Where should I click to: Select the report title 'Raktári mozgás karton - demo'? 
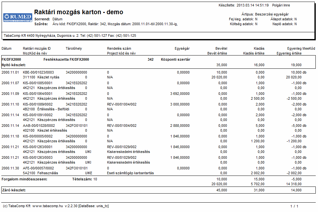(79, 12)
